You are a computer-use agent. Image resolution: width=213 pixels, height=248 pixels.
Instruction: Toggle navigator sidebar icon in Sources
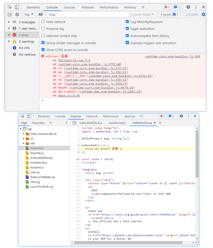74,123
